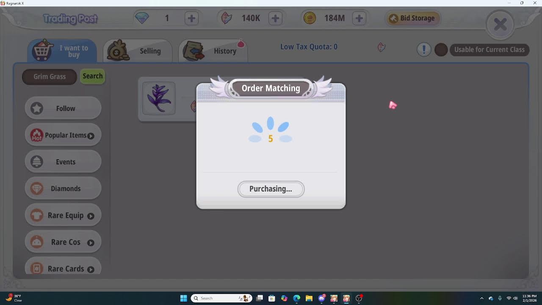
Task: Open the History tab
Action: point(213,51)
